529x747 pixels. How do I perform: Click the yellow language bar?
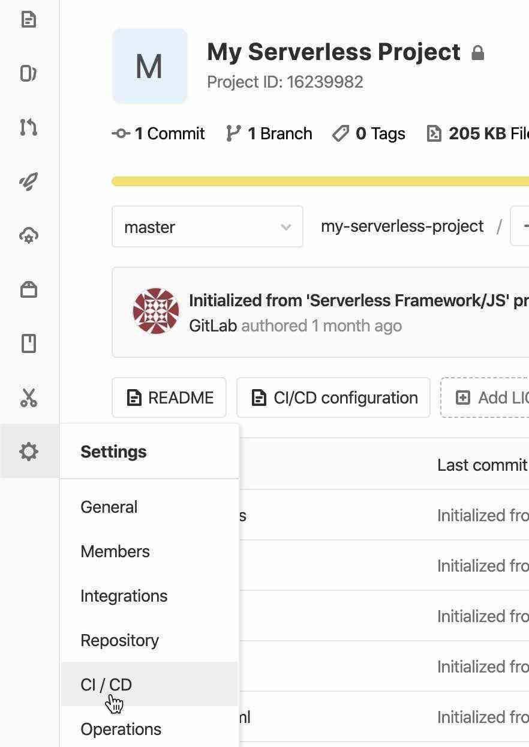click(x=320, y=181)
